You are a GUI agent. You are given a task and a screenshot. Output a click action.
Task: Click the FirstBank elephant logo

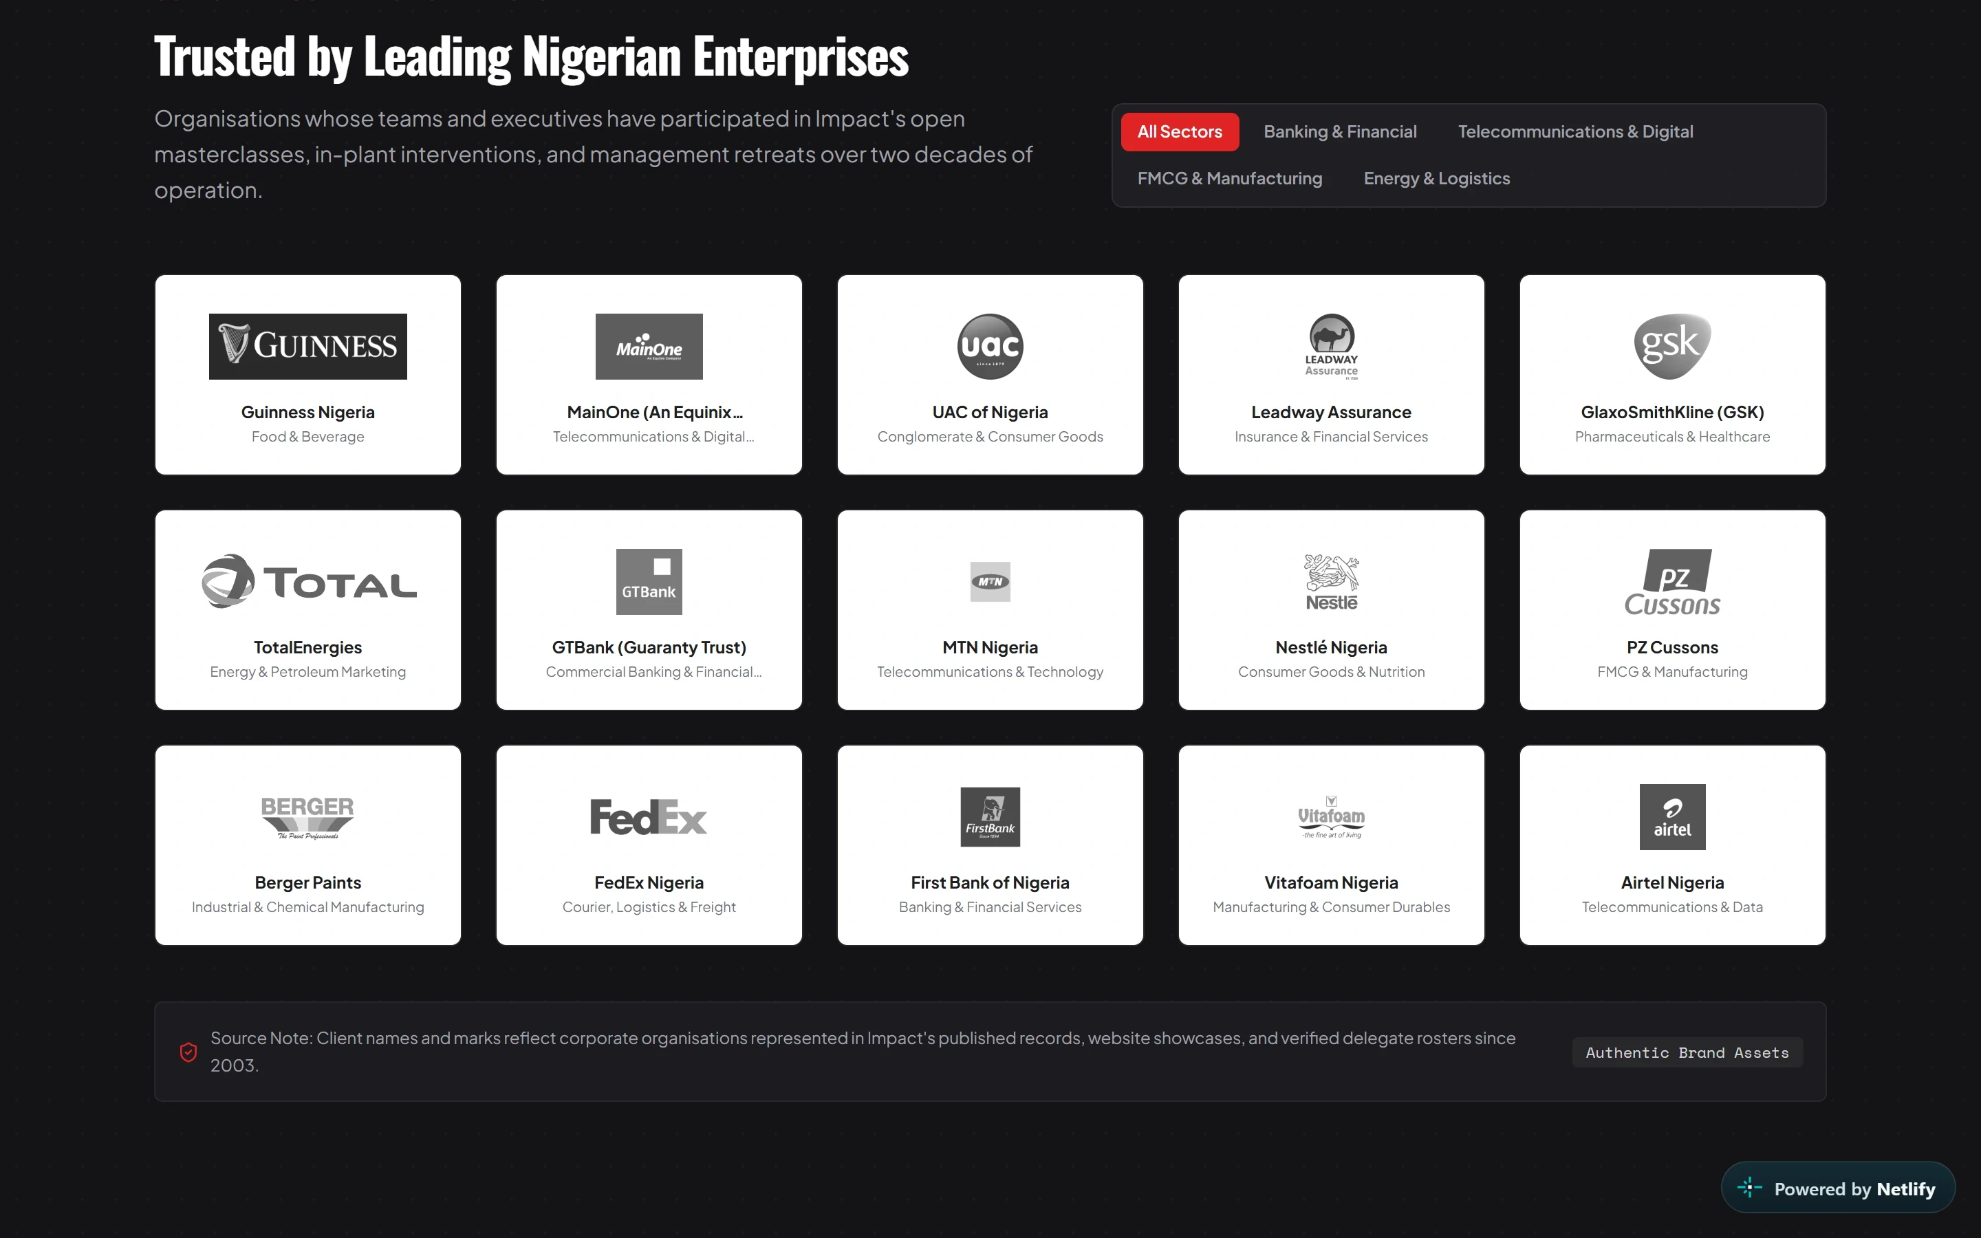990,817
